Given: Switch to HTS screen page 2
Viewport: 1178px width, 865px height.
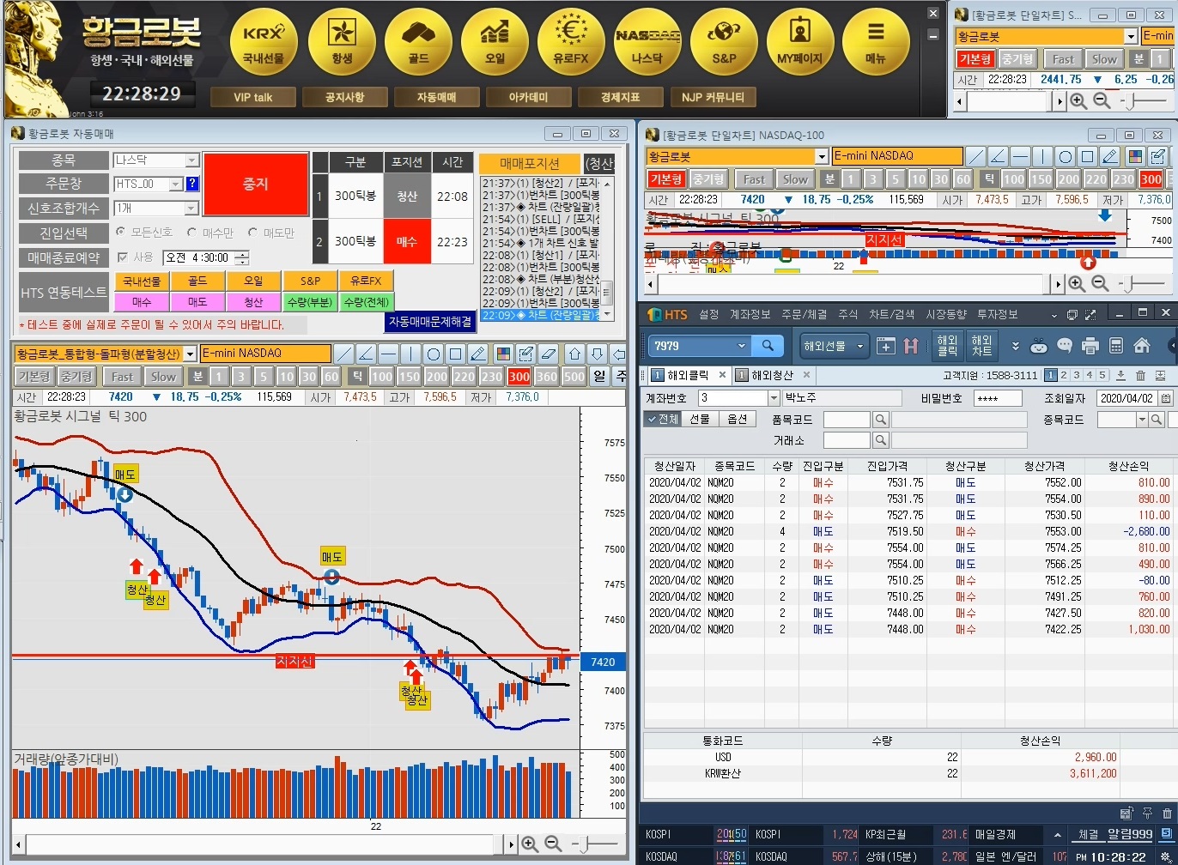Looking at the screenshot, I should 1064,375.
